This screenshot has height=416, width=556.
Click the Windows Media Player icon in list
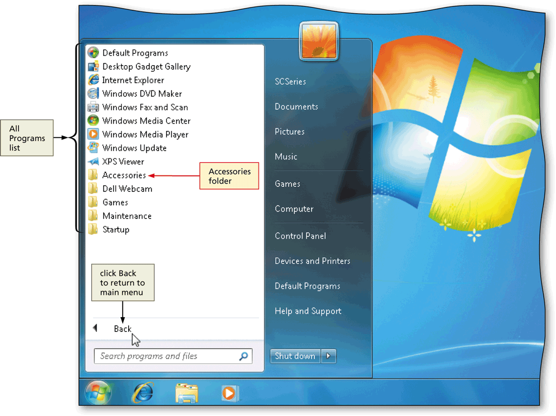tap(93, 134)
